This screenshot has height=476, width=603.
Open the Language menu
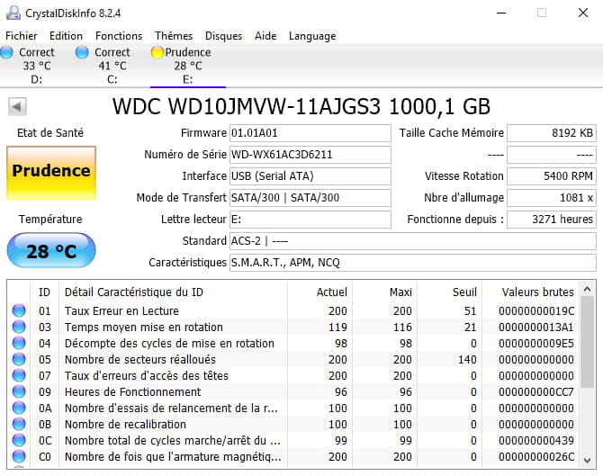[x=312, y=36]
